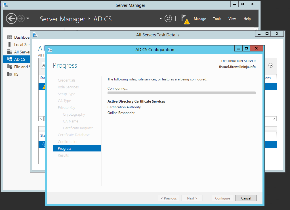
Task: Open the Tools menu
Action: click(x=217, y=19)
